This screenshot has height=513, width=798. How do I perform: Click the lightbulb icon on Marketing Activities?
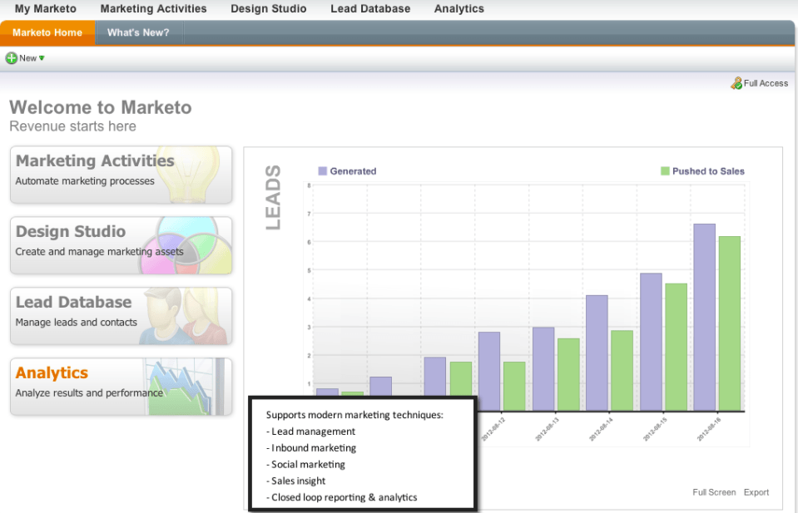tap(187, 175)
